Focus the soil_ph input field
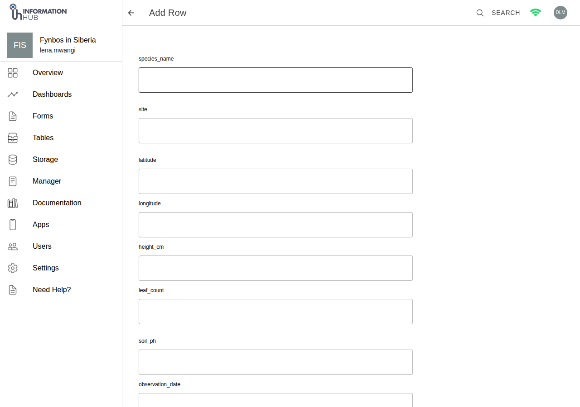580x407 pixels. (275, 362)
